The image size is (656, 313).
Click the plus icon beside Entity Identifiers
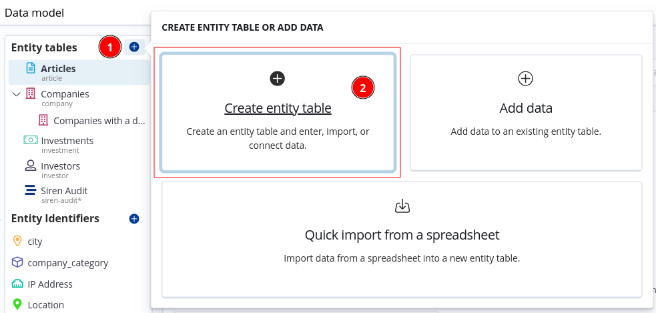point(134,219)
